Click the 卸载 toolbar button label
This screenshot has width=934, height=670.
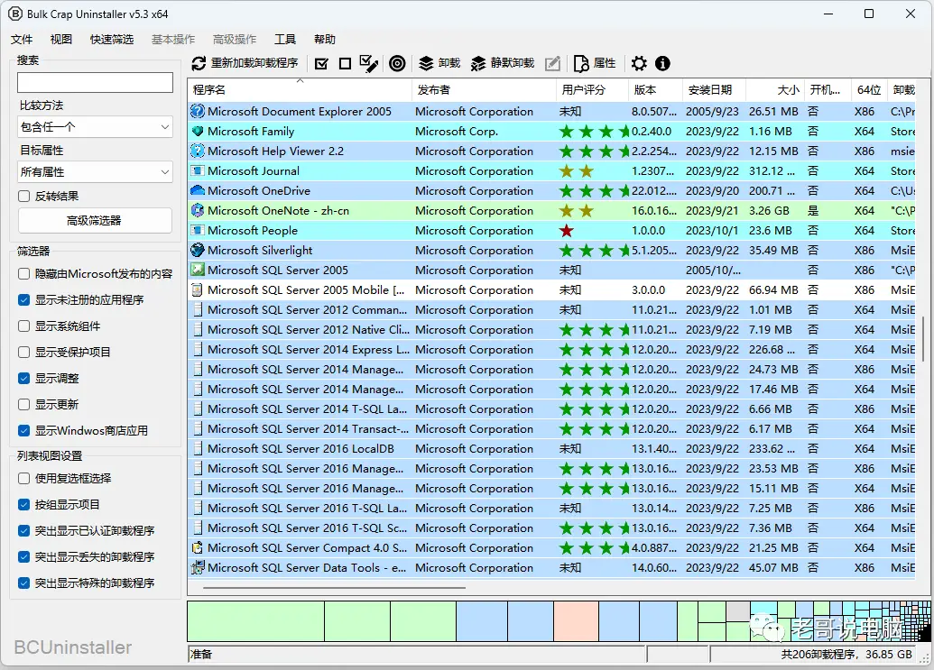tap(449, 63)
